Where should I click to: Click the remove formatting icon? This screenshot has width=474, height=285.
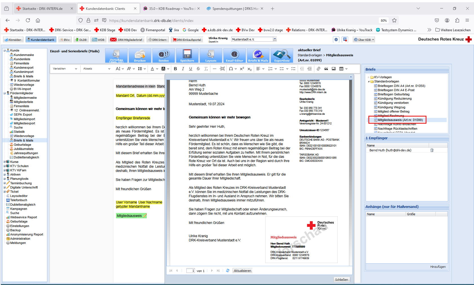206,69
